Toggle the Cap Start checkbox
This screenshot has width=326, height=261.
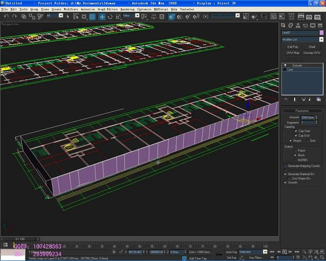[296, 131]
